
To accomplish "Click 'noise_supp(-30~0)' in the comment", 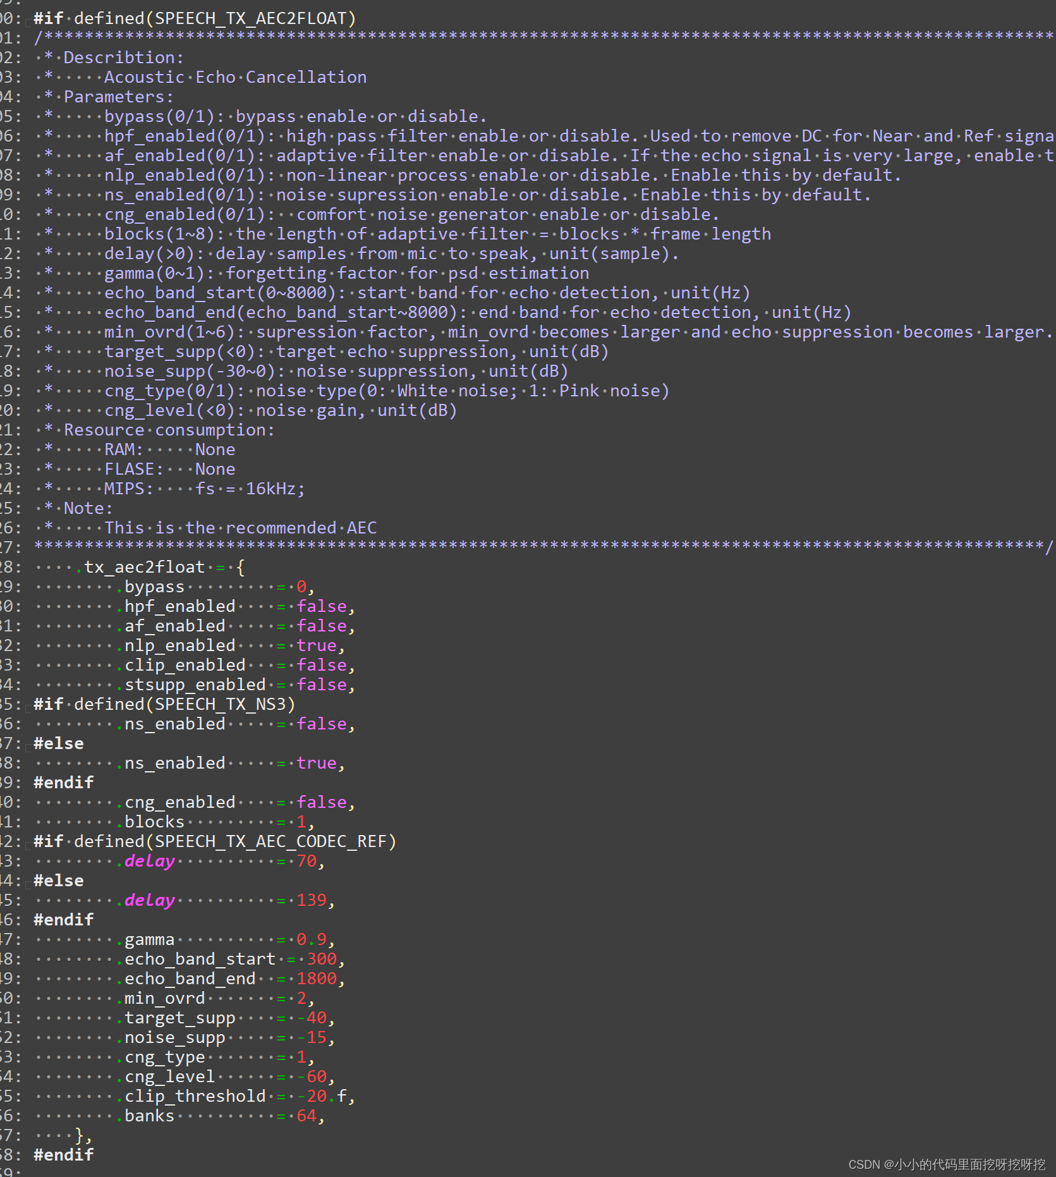I will [x=190, y=371].
